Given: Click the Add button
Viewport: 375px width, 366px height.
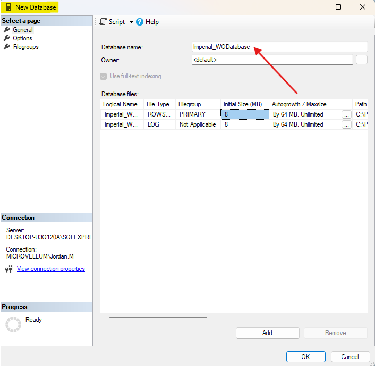Looking at the screenshot, I should pyautogui.click(x=267, y=333).
